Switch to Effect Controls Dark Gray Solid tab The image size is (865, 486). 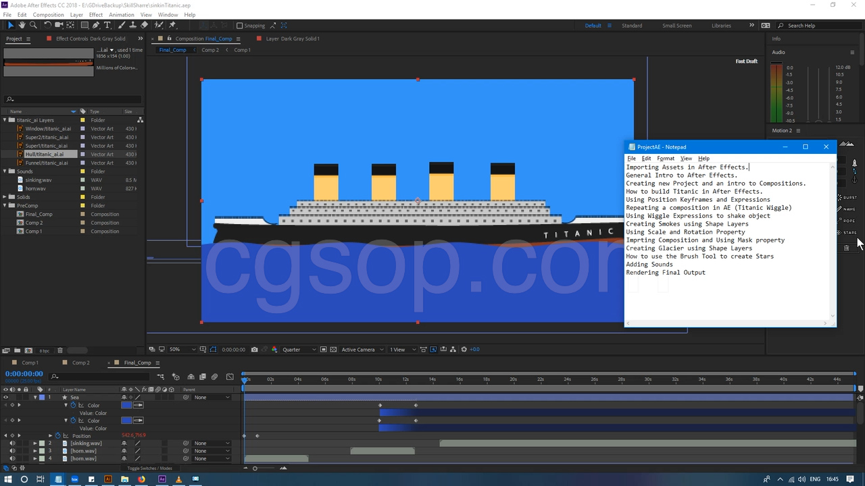point(91,39)
